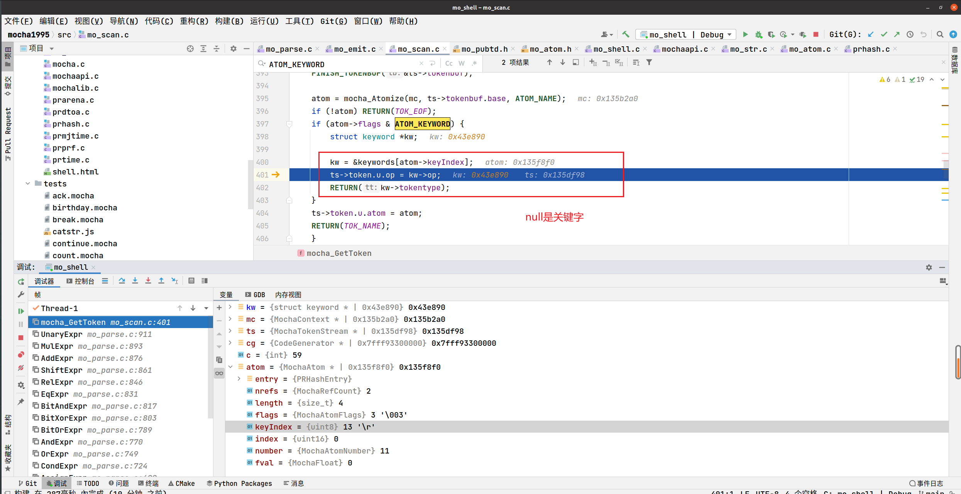
Task: Open the mo_shell | Debug configuration dropdown
Action: pyautogui.click(x=686, y=35)
